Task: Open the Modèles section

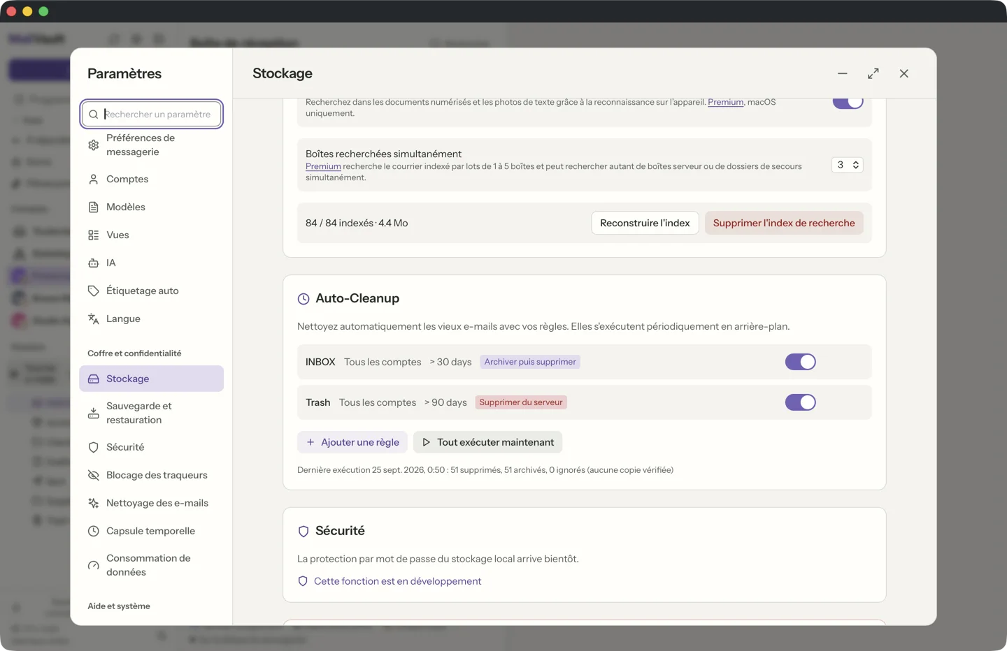Action: pyautogui.click(x=151, y=207)
